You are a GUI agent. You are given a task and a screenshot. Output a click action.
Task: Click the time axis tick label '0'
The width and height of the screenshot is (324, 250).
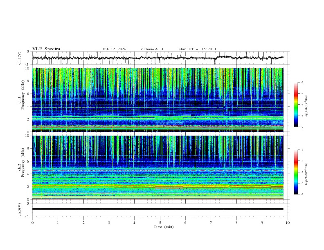pyautogui.click(x=32, y=223)
